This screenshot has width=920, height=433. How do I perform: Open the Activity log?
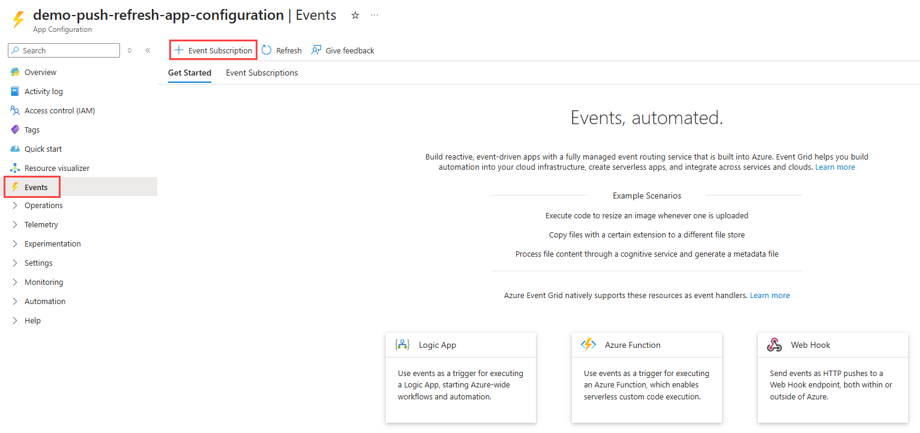coord(44,91)
